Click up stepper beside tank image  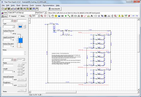pos(25,26)
